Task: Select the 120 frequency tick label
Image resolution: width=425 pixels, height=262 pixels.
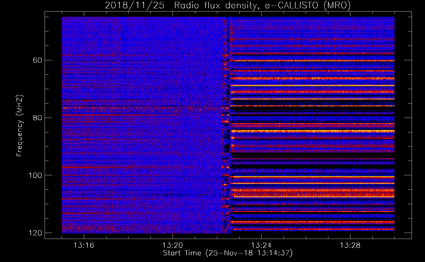Action: tap(35, 233)
